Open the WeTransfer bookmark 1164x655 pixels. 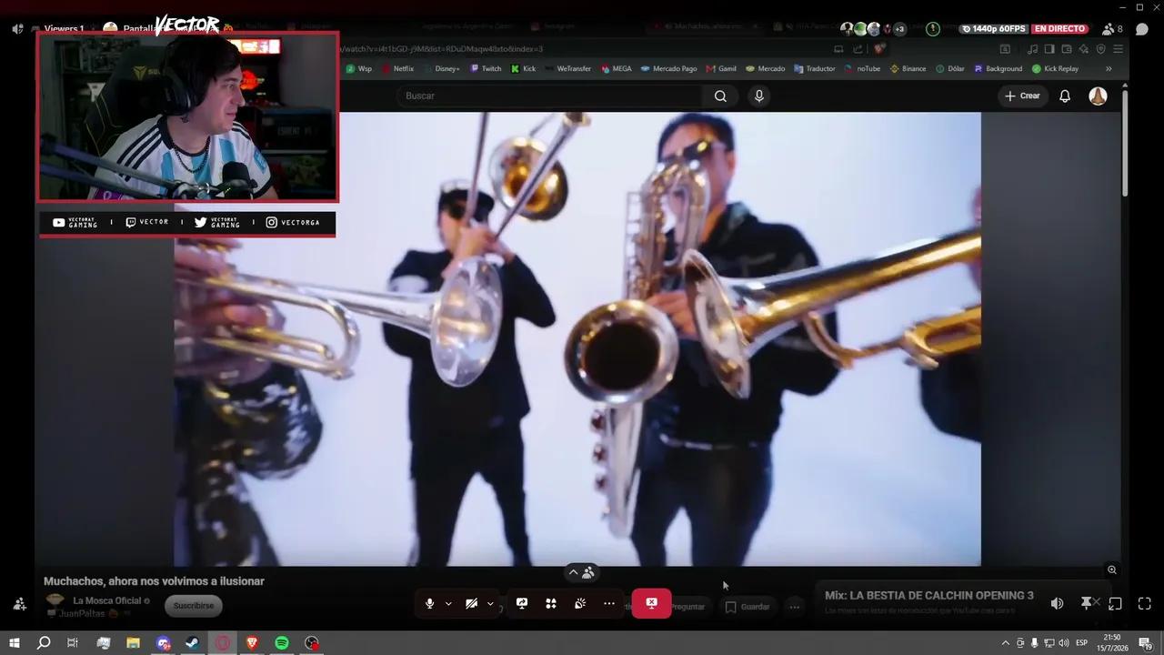click(x=567, y=68)
